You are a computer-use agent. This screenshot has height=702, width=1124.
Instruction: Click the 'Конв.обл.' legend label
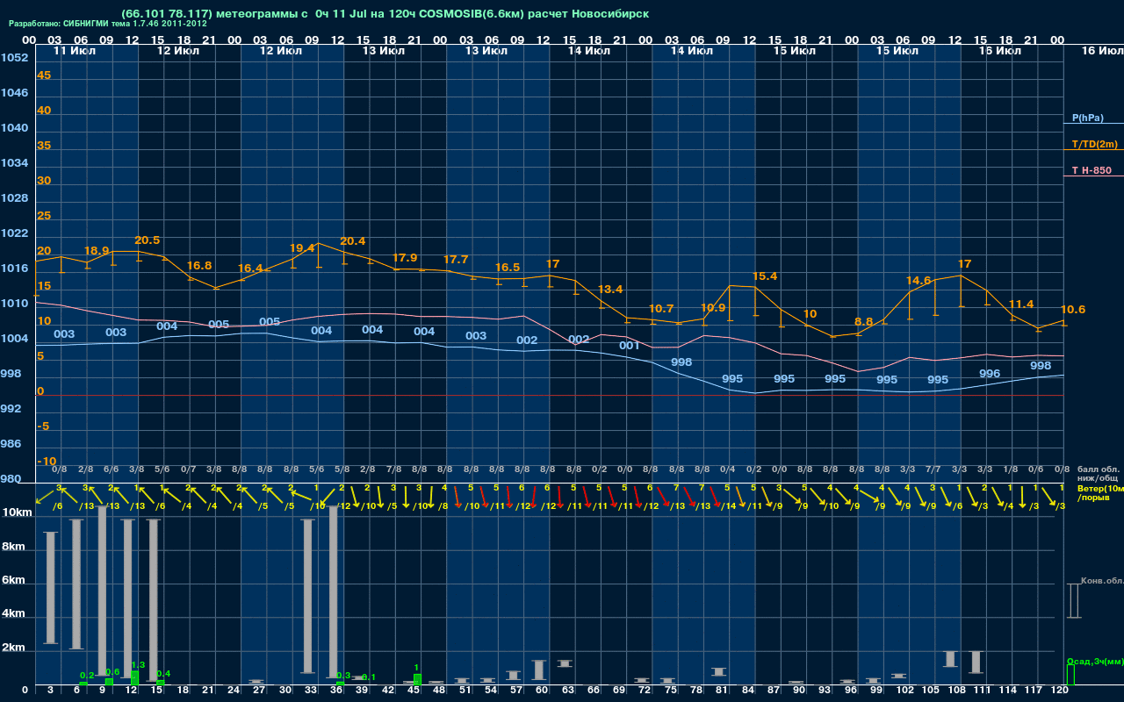click(x=1102, y=581)
